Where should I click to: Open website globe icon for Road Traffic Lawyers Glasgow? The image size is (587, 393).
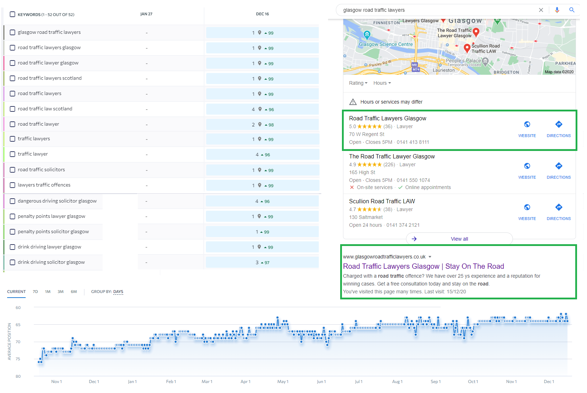point(527,124)
